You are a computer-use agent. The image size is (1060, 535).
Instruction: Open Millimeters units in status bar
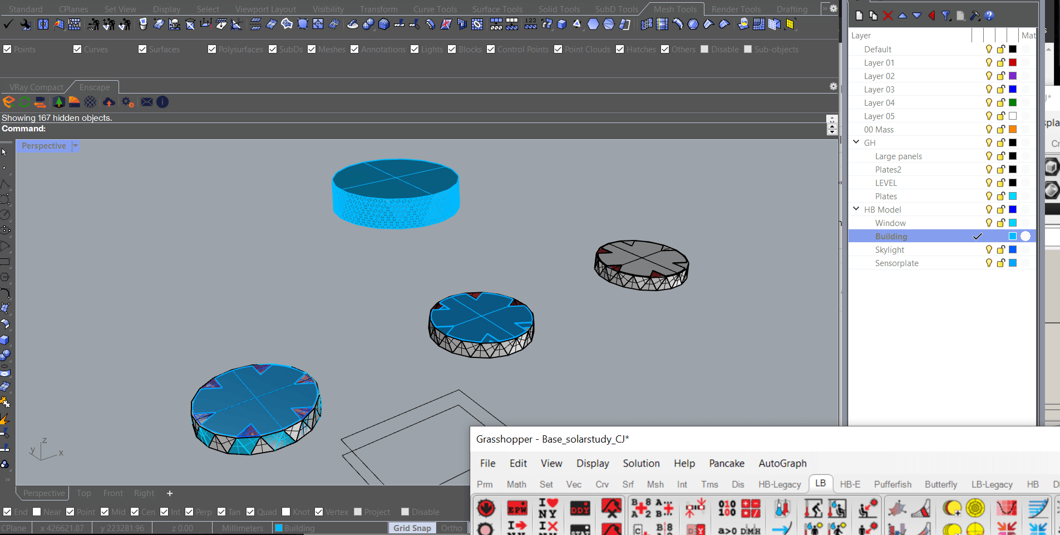243,528
